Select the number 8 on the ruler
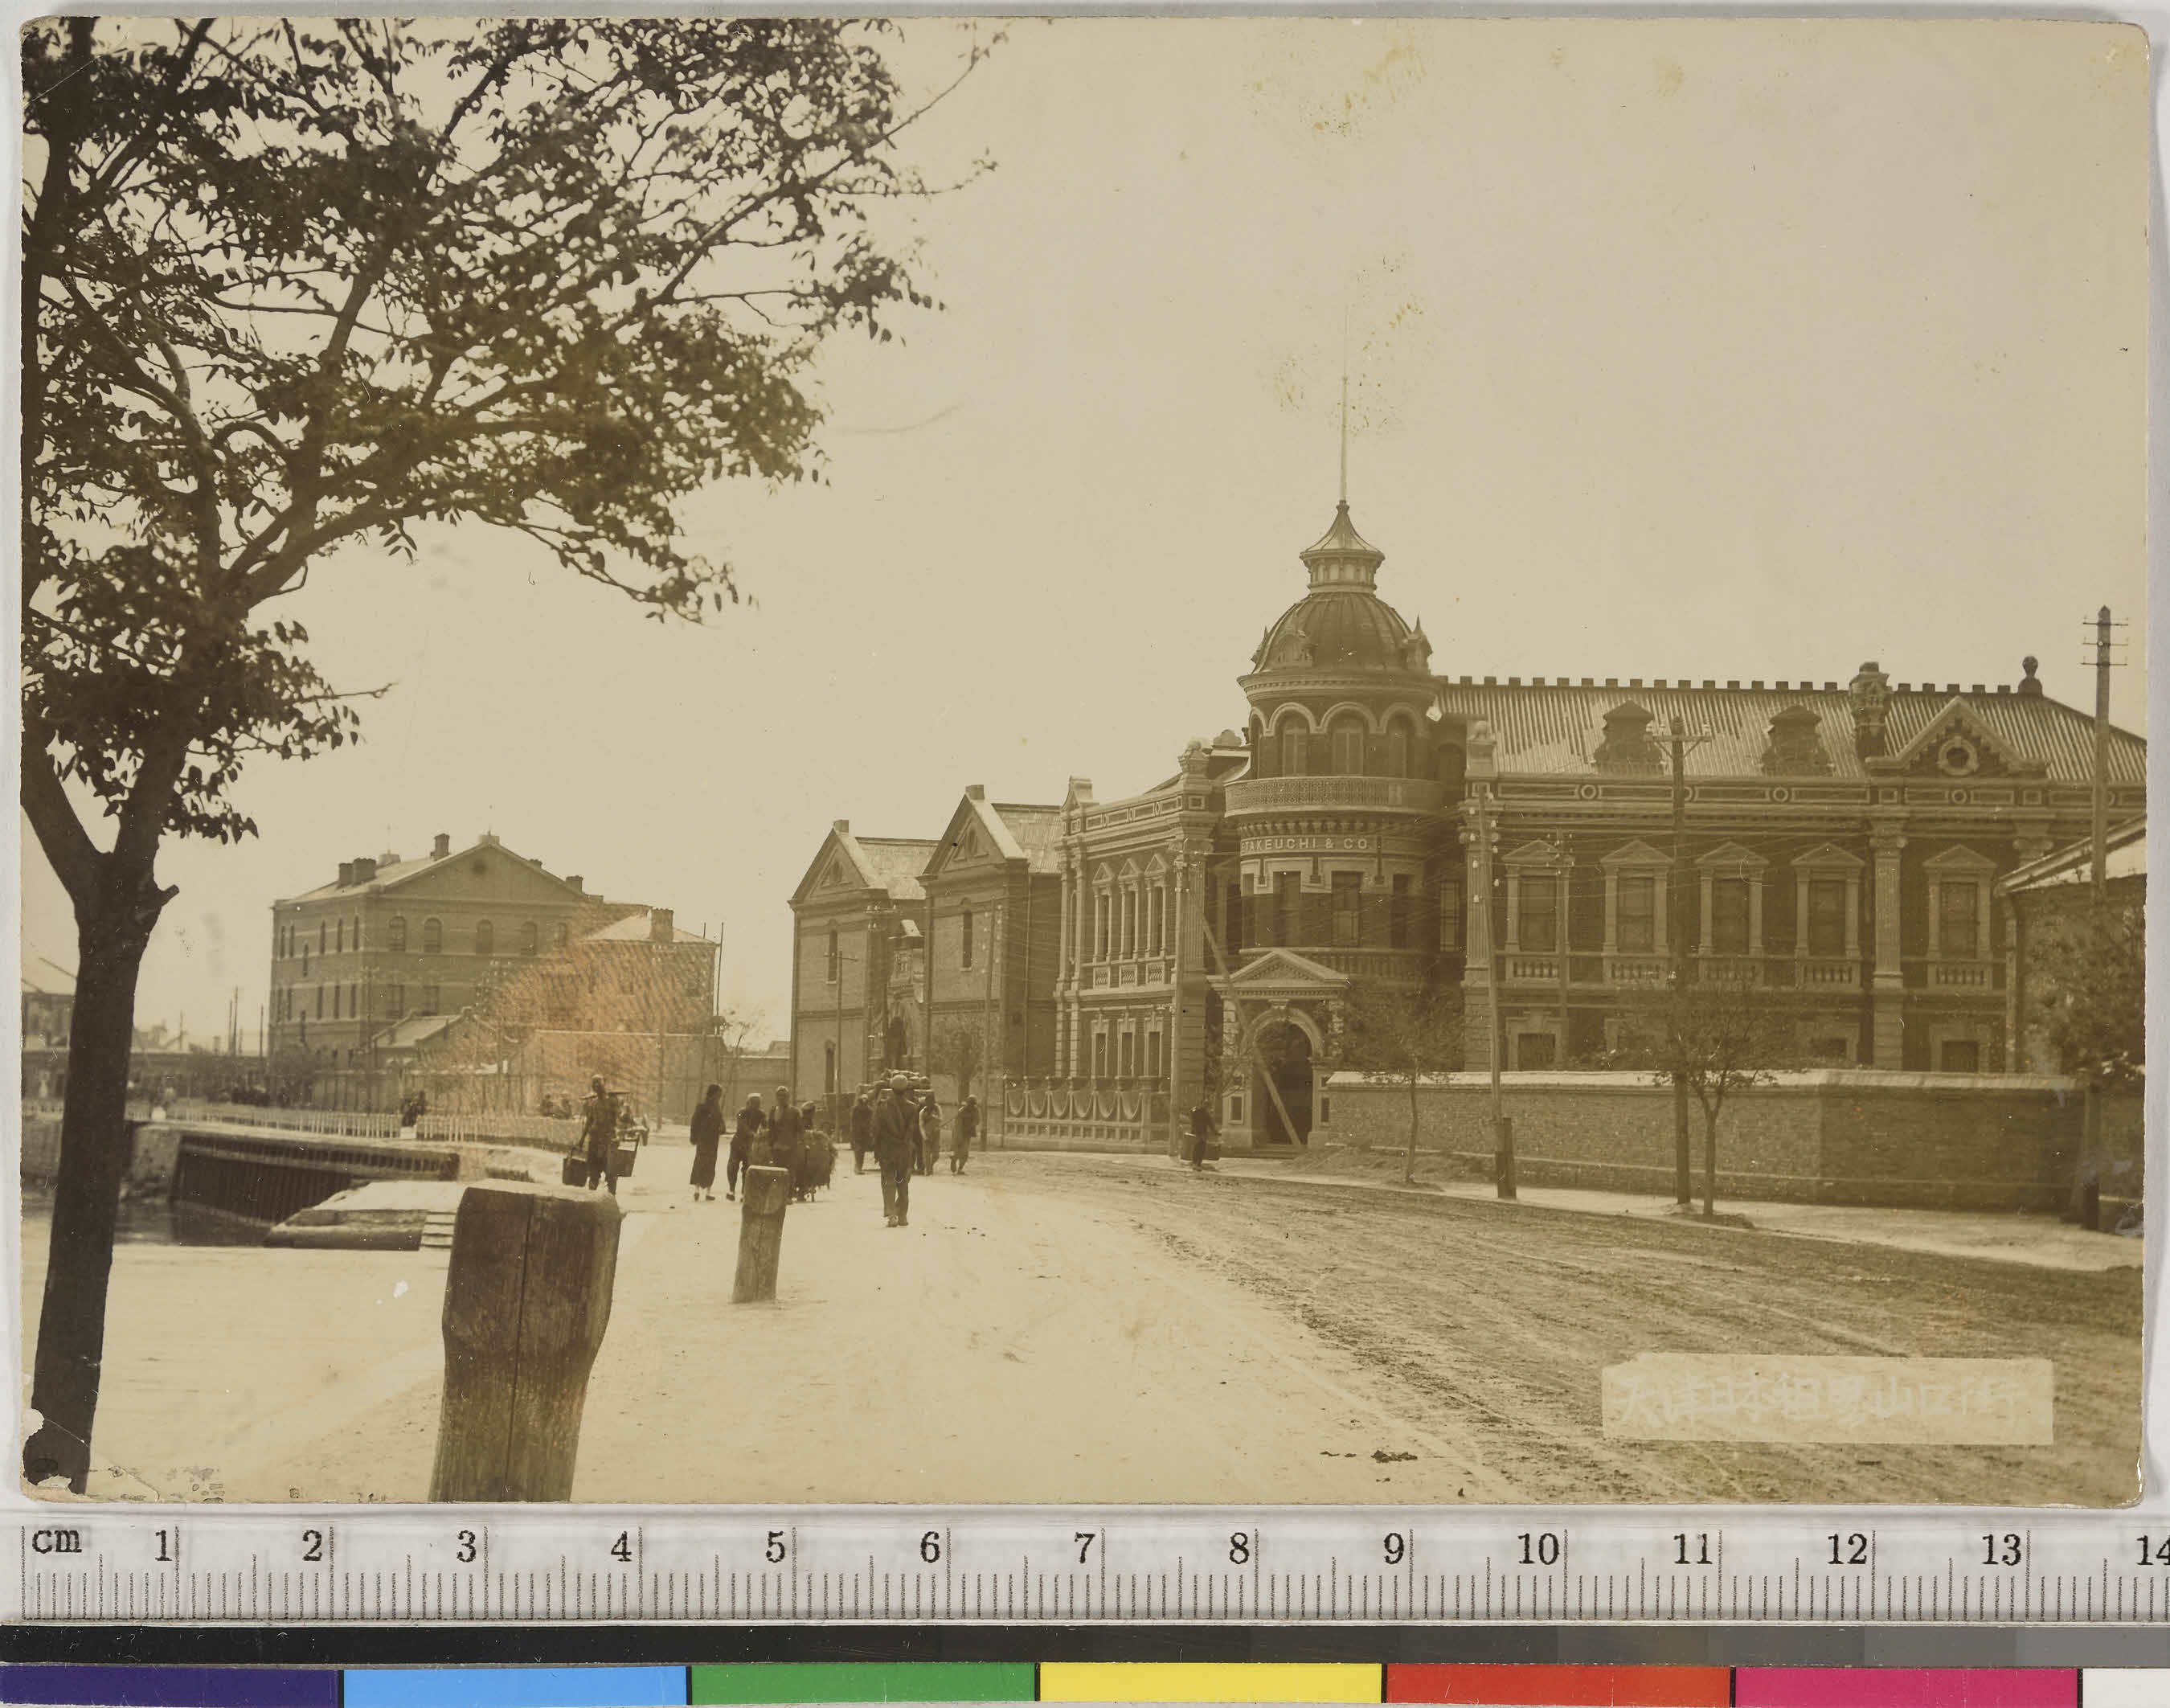This screenshot has height=1708, width=2170. click(1238, 1548)
